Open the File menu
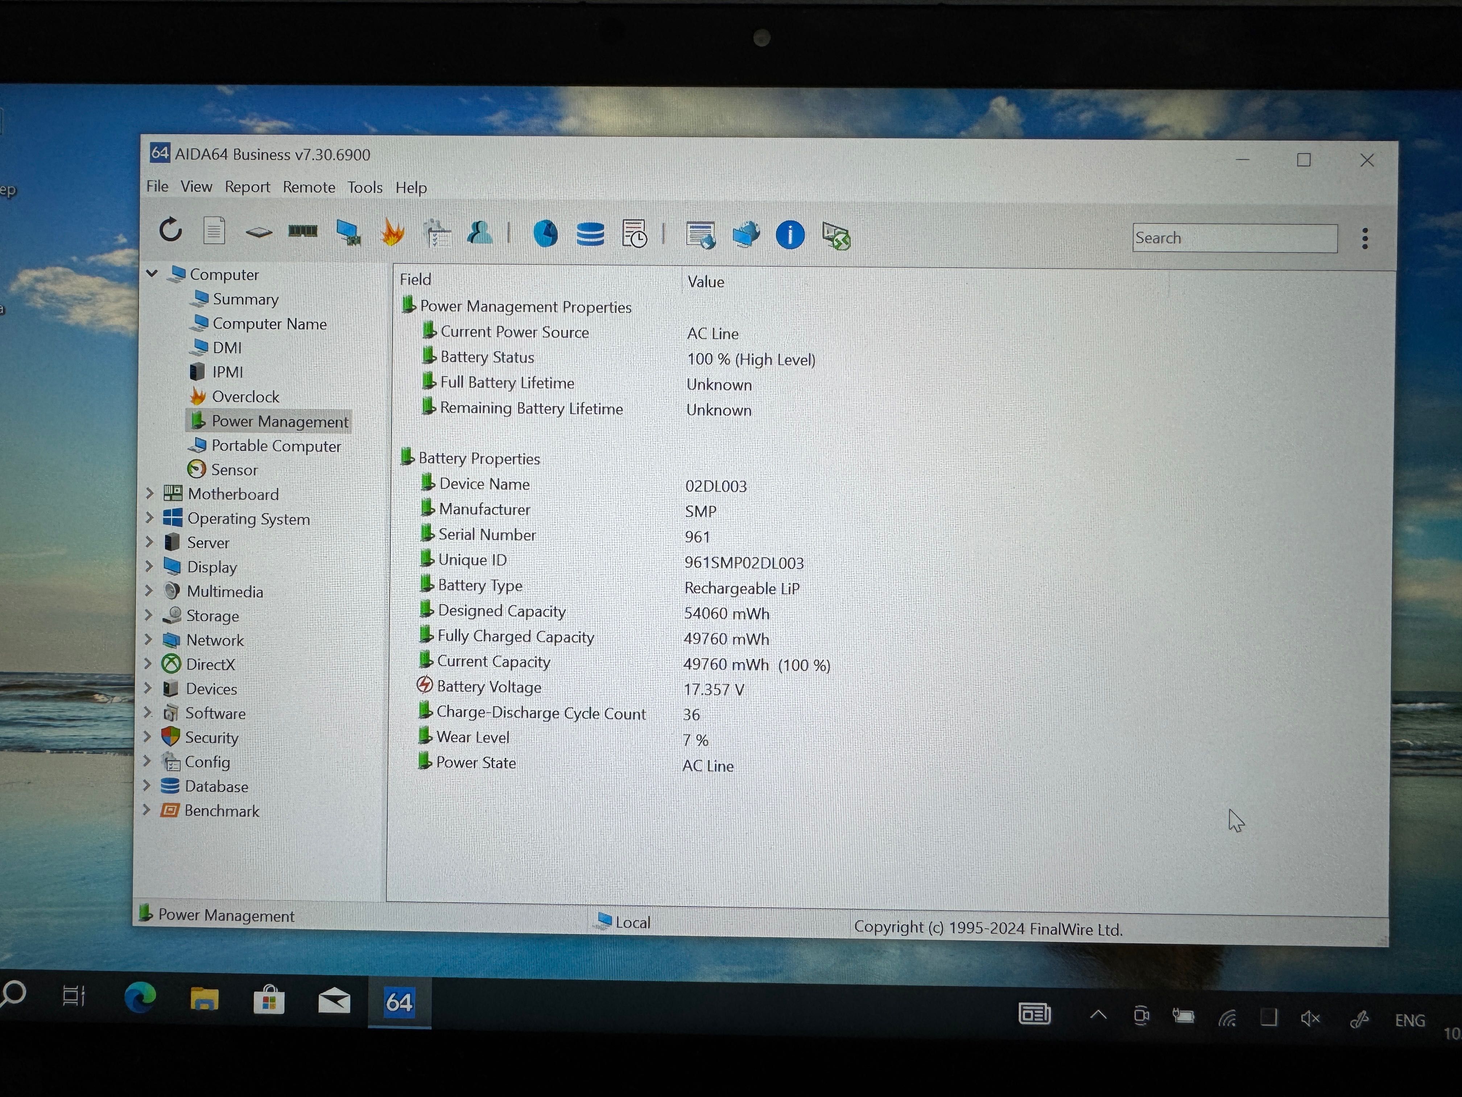 pyautogui.click(x=157, y=186)
